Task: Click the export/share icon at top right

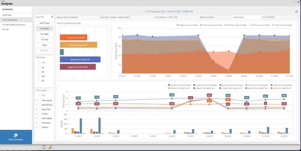Action: [296, 12]
